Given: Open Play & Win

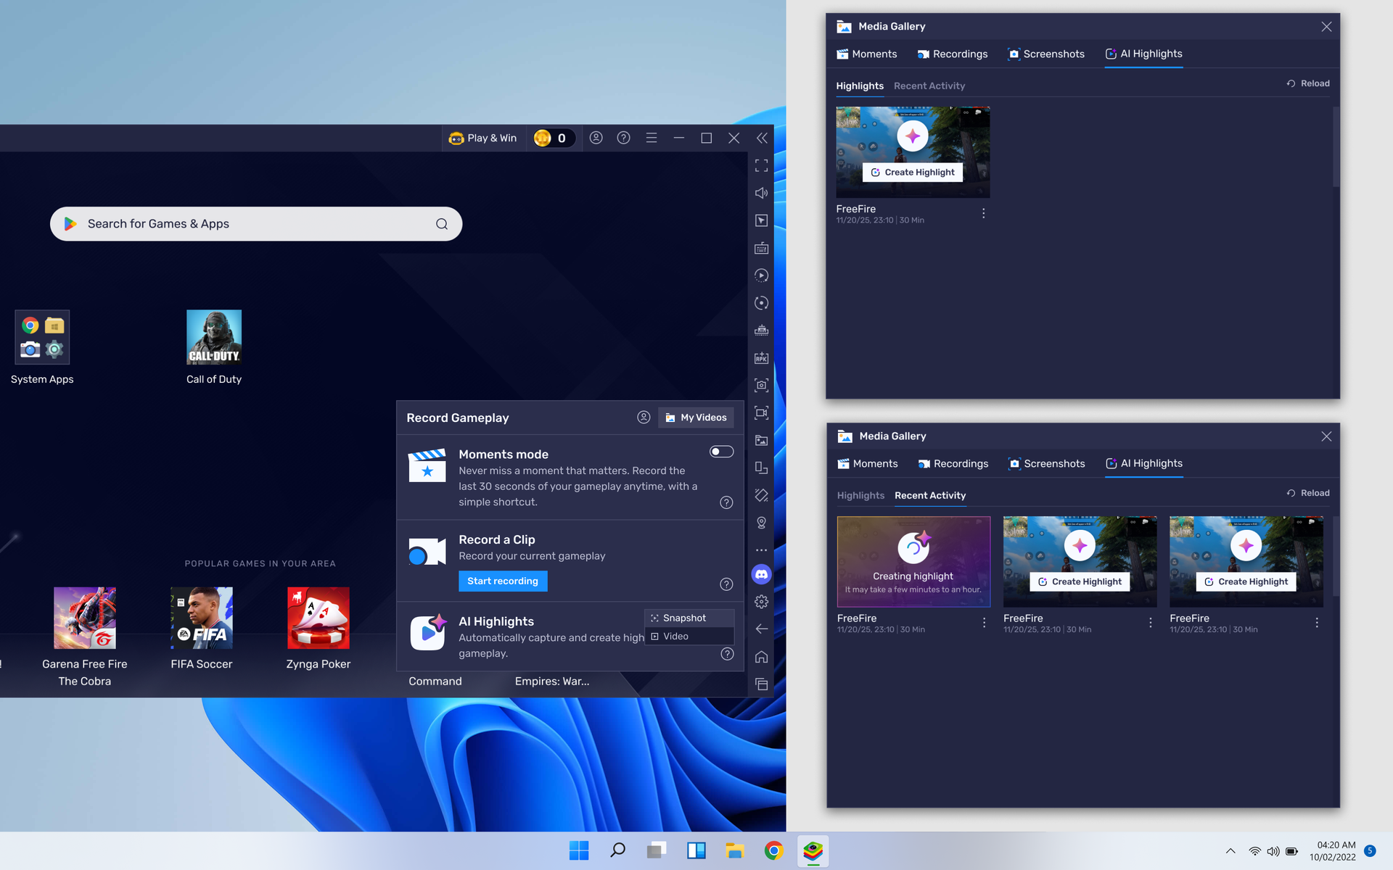Looking at the screenshot, I should pos(483,138).
